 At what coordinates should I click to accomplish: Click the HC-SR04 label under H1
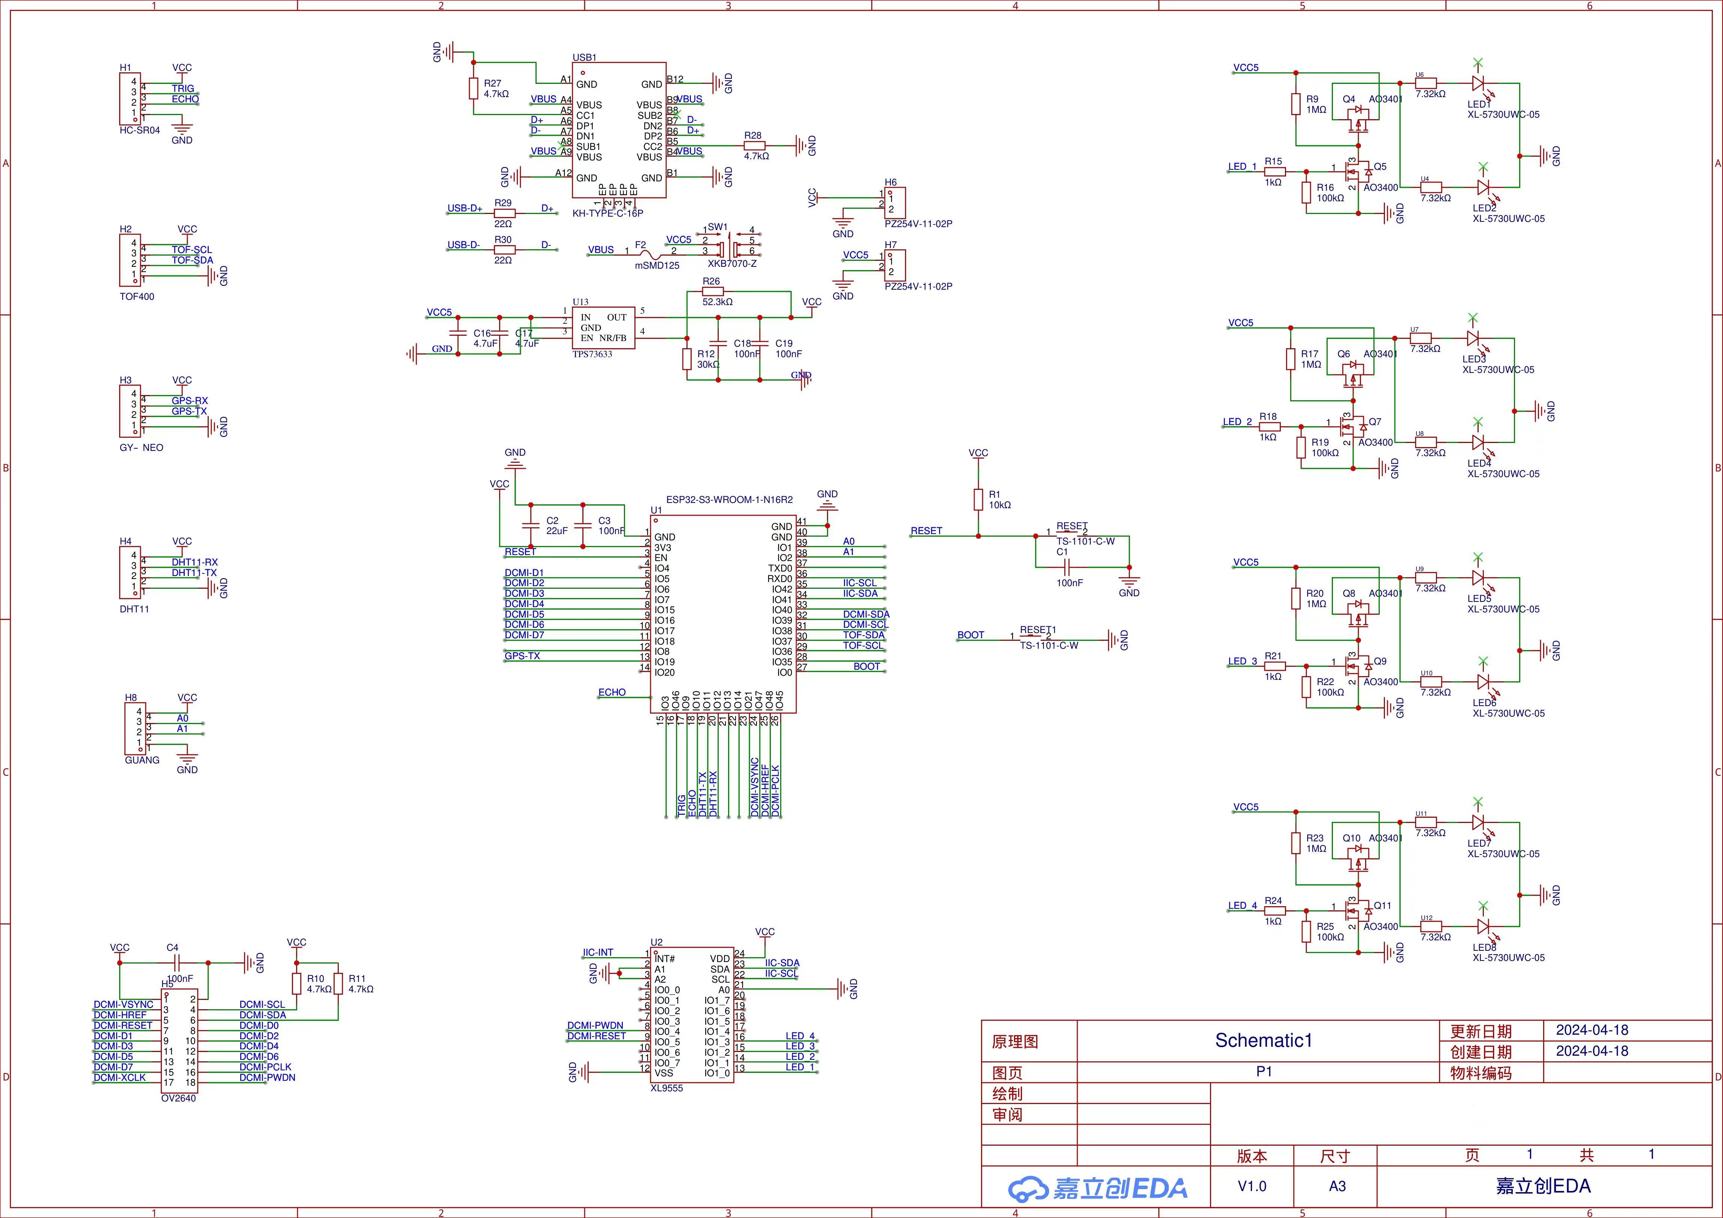point(139,130)
